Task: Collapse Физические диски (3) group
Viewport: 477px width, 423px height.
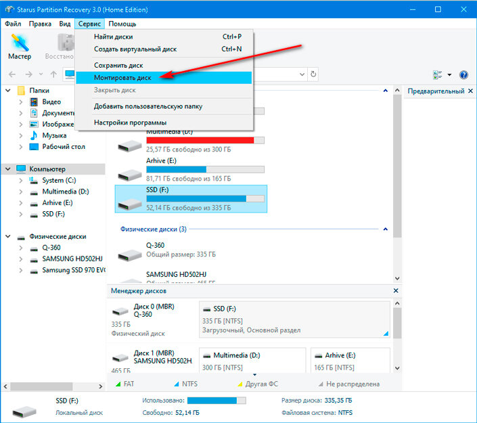Action: pos(386,229)
